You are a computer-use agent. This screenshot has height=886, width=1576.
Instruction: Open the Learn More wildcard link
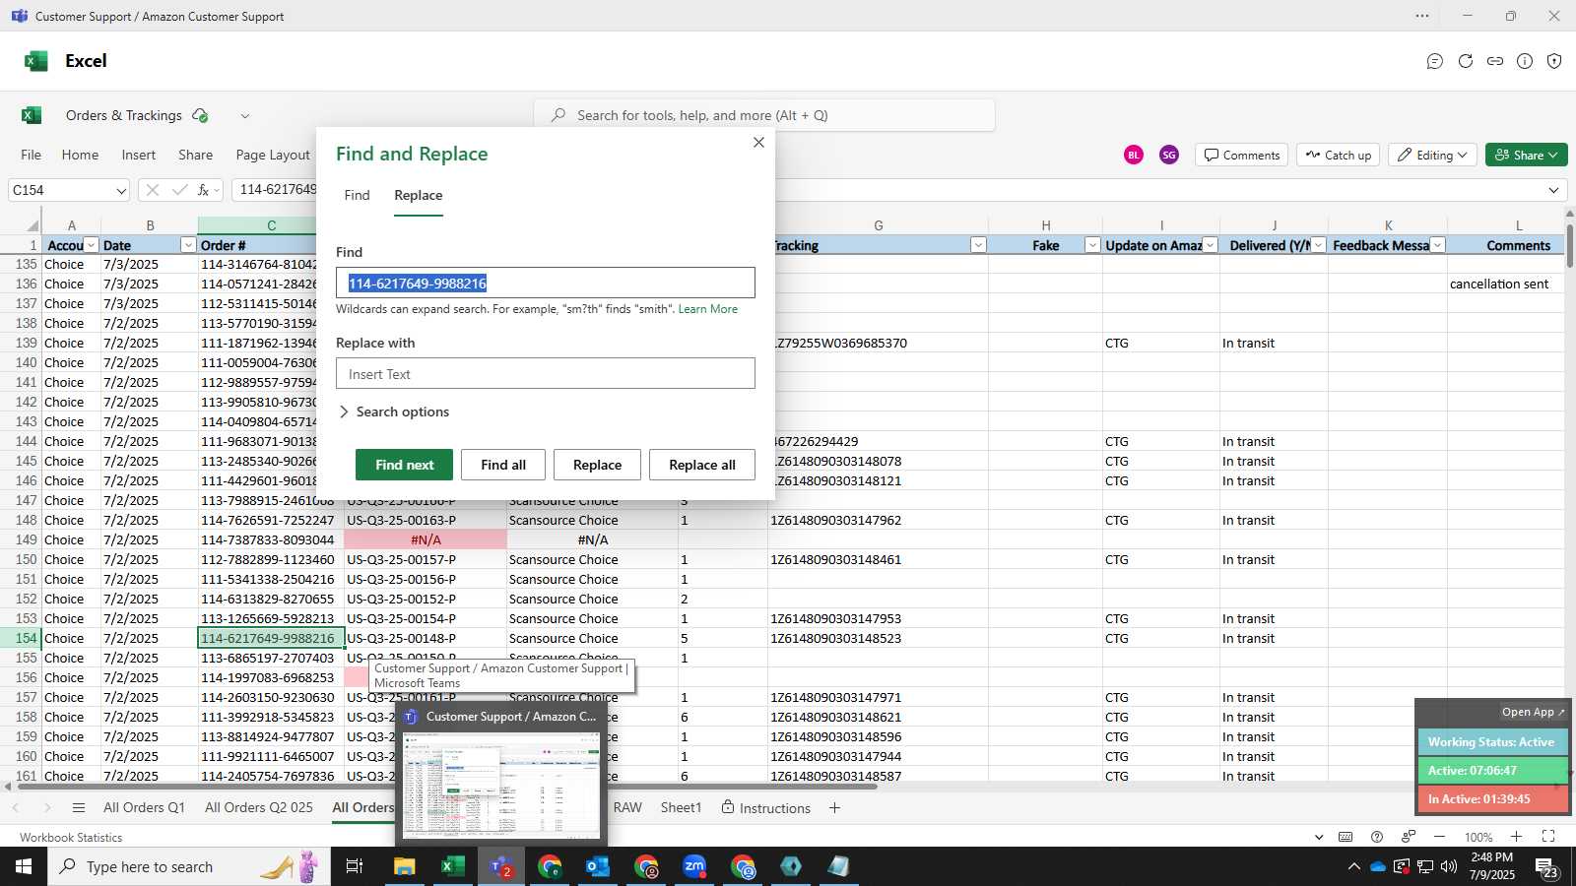707,309
